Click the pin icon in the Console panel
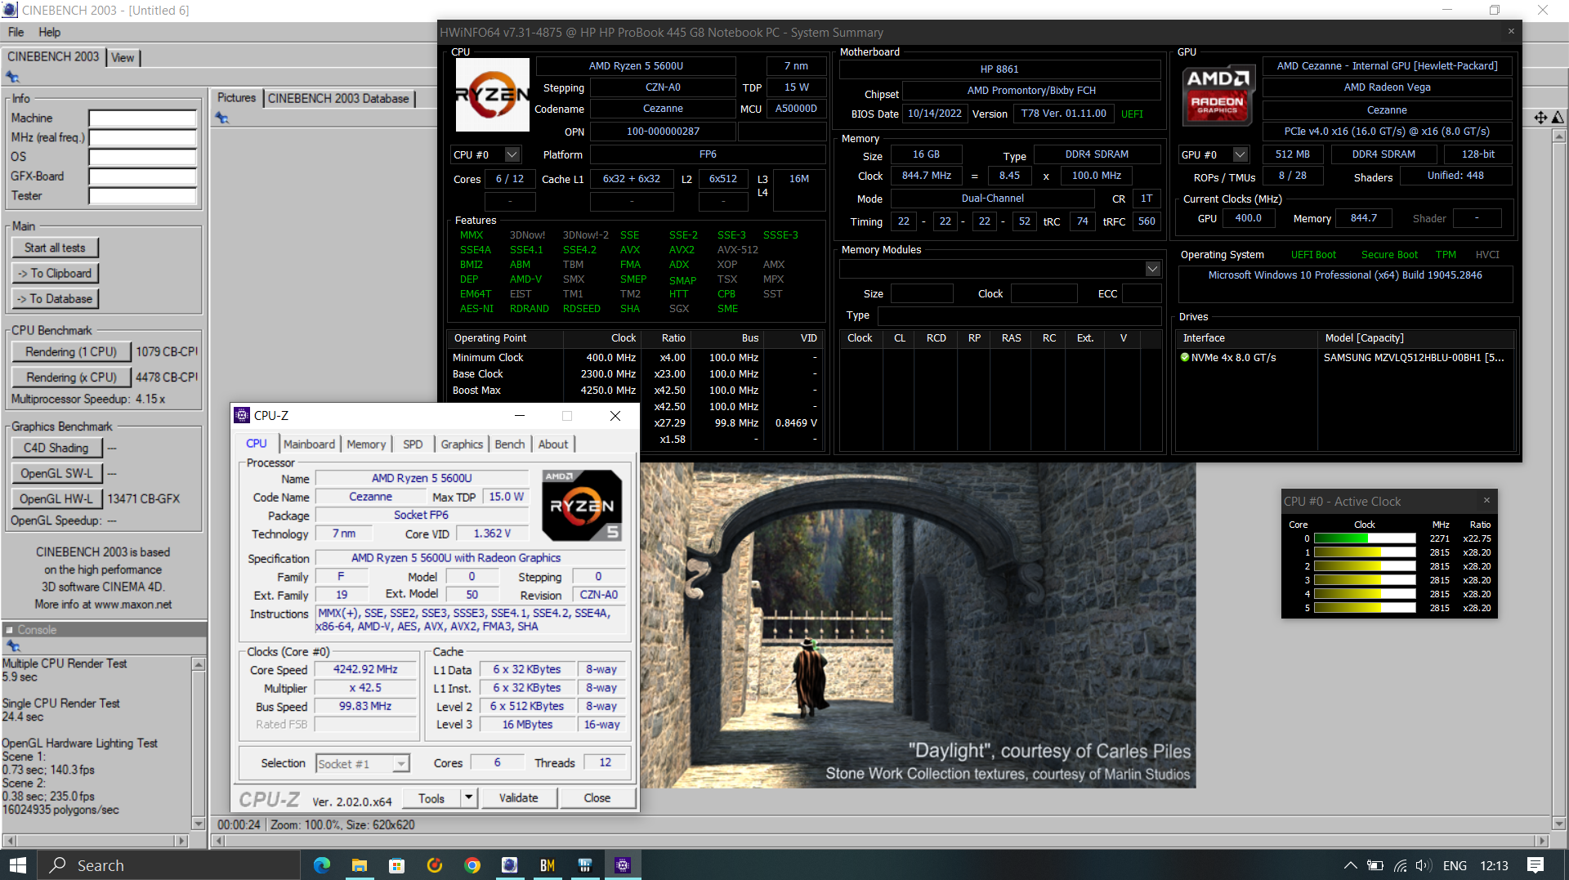The image size is (1569, 880). [12, 645]
